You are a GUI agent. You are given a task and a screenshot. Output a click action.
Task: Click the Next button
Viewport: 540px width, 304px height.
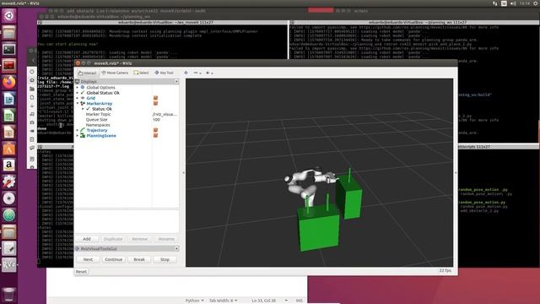88,259
